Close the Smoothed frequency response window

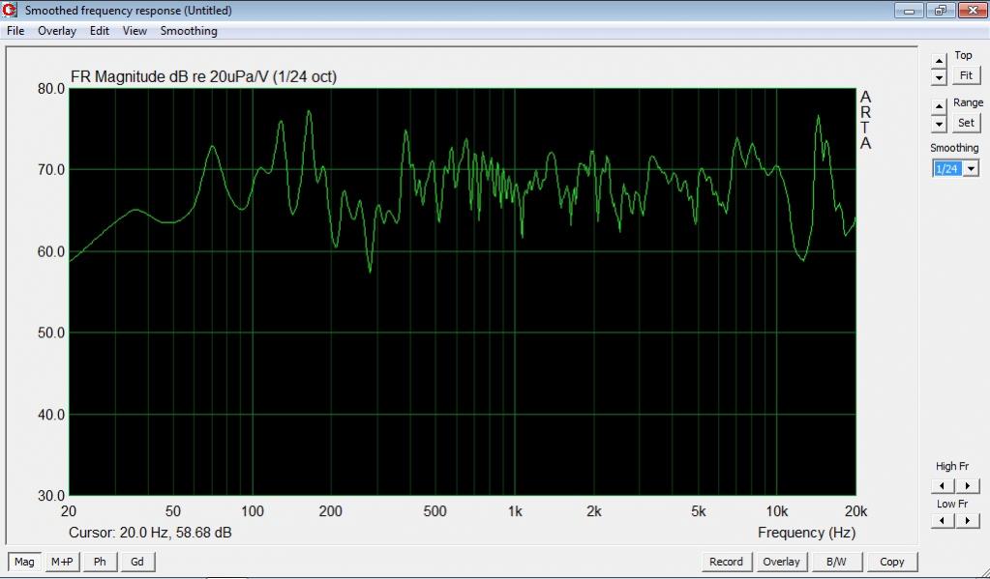point(973,10)
